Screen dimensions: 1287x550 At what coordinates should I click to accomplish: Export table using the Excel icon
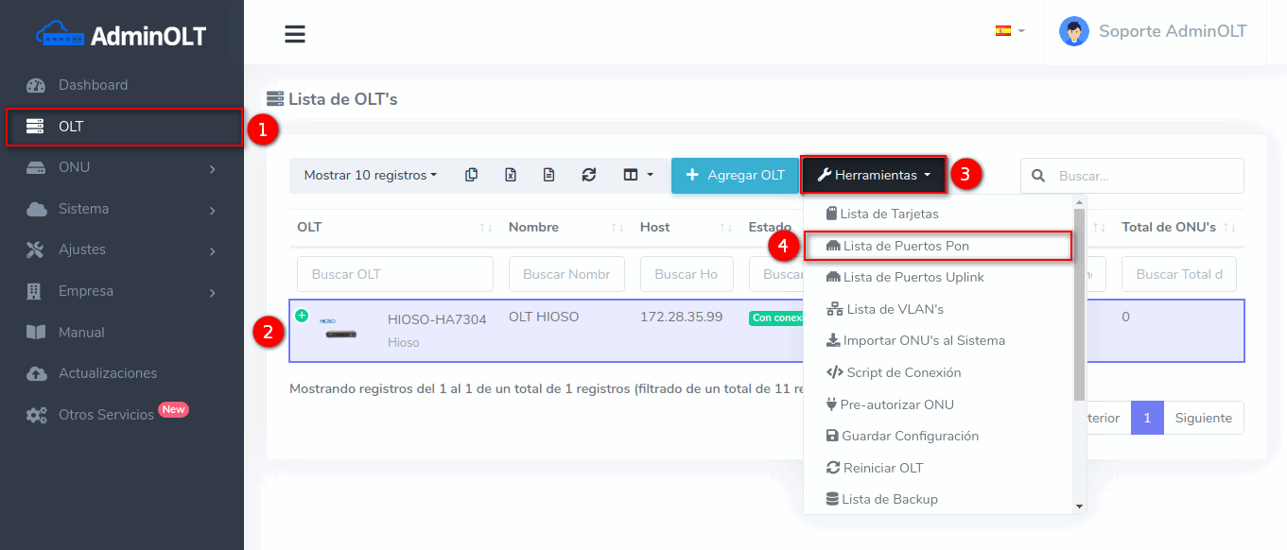(x=510, y=175)
